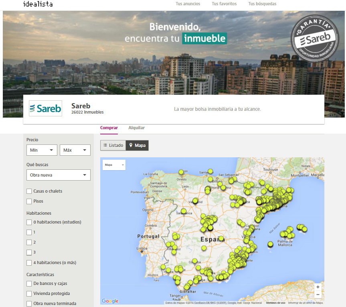Screen dimensions: 346x307
Task: Click the Sareb agency logo
Action: (x=45, y=108)
